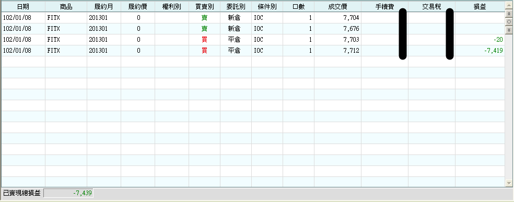The height and width of the screenshot is (202, 514).
Task: Click the scrollbar up arrow button
Action: point(509,5)
